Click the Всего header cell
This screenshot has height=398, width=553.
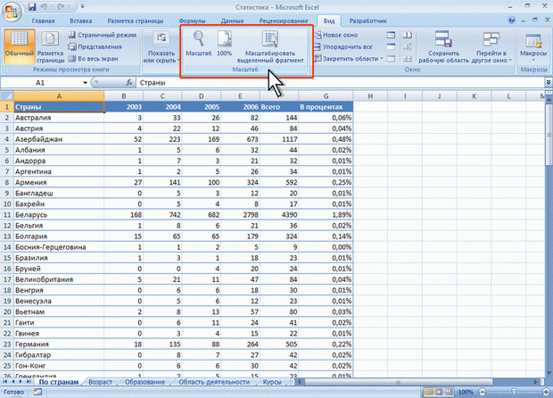pos(279,106)
